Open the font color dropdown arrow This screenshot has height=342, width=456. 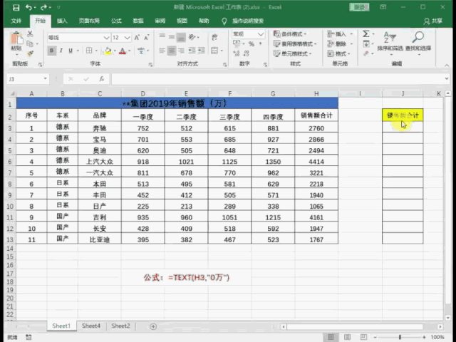[130, 51]
